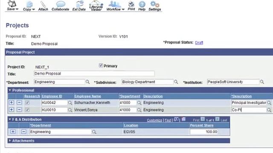
Task: Sort by Research column header
Action: (x=32, y=96)
